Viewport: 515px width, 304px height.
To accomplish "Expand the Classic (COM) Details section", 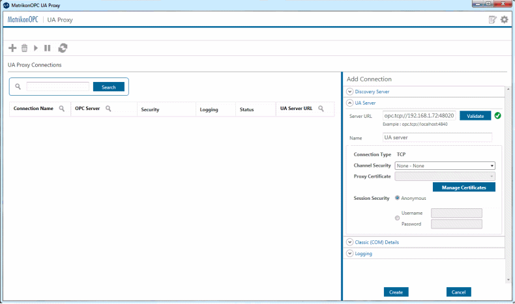I will [x=350, y=242].
